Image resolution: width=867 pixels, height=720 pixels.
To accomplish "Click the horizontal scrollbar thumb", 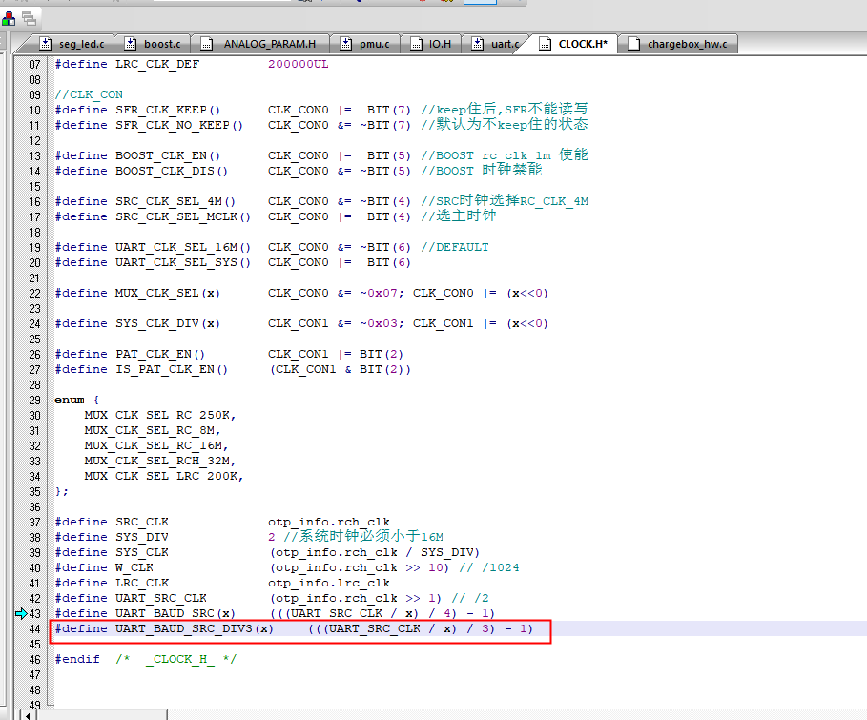I will click(x=102, y=715).
